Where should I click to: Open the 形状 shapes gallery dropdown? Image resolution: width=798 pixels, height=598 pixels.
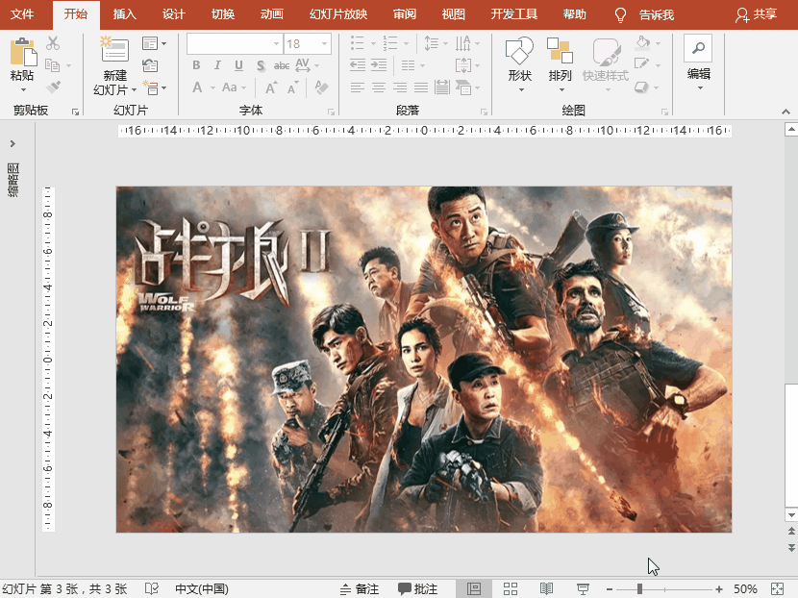click(521, 90)
